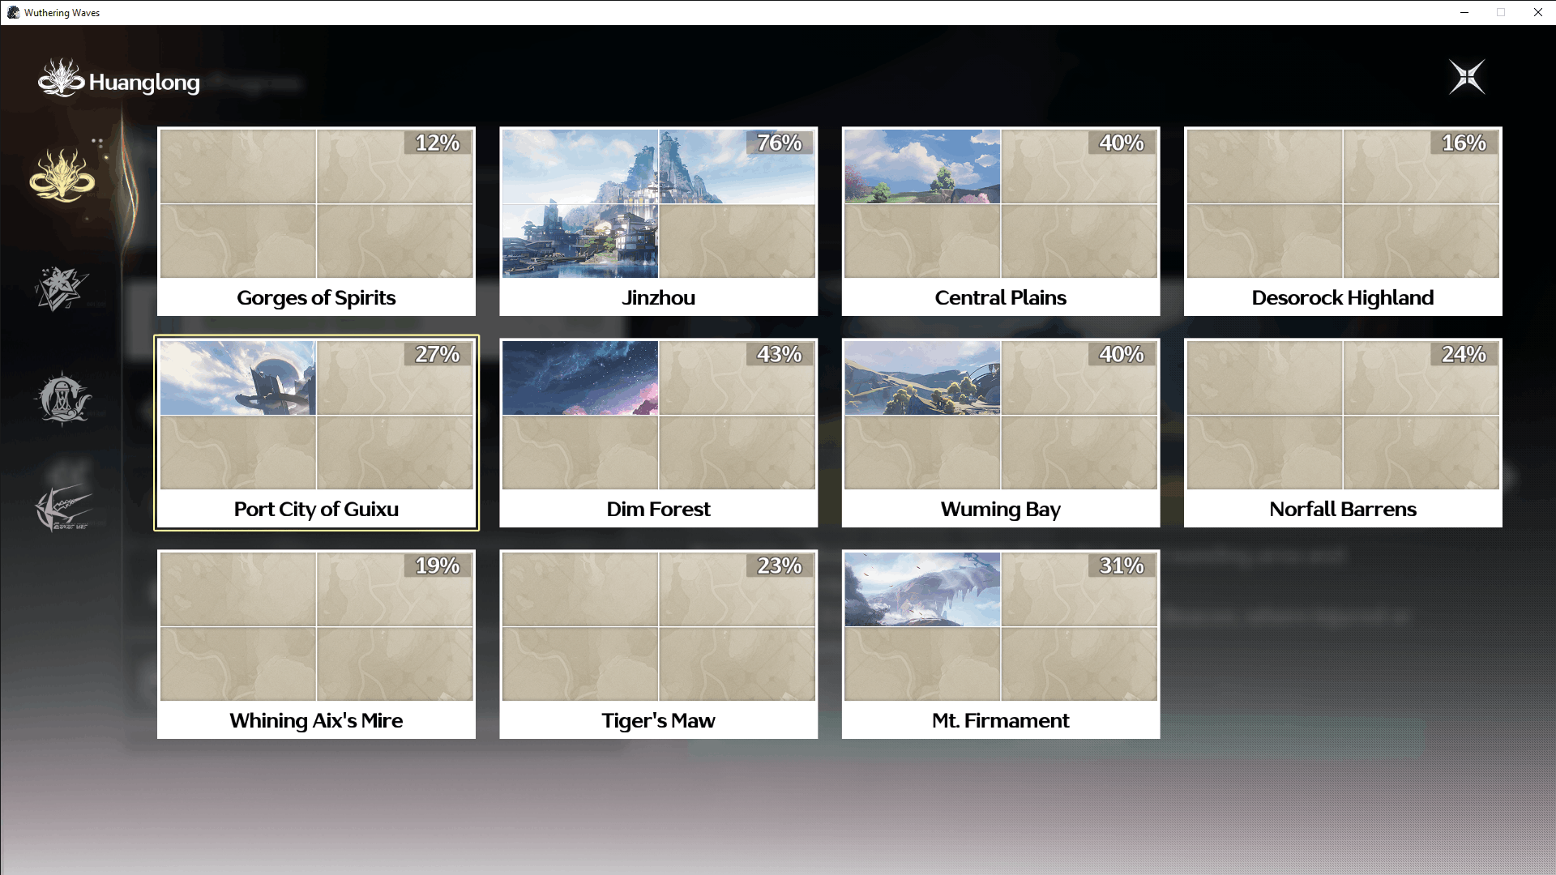Click the "Central Plains" label
The height and width of the screenshot is (875, 1556).
tap(1000, 298)
